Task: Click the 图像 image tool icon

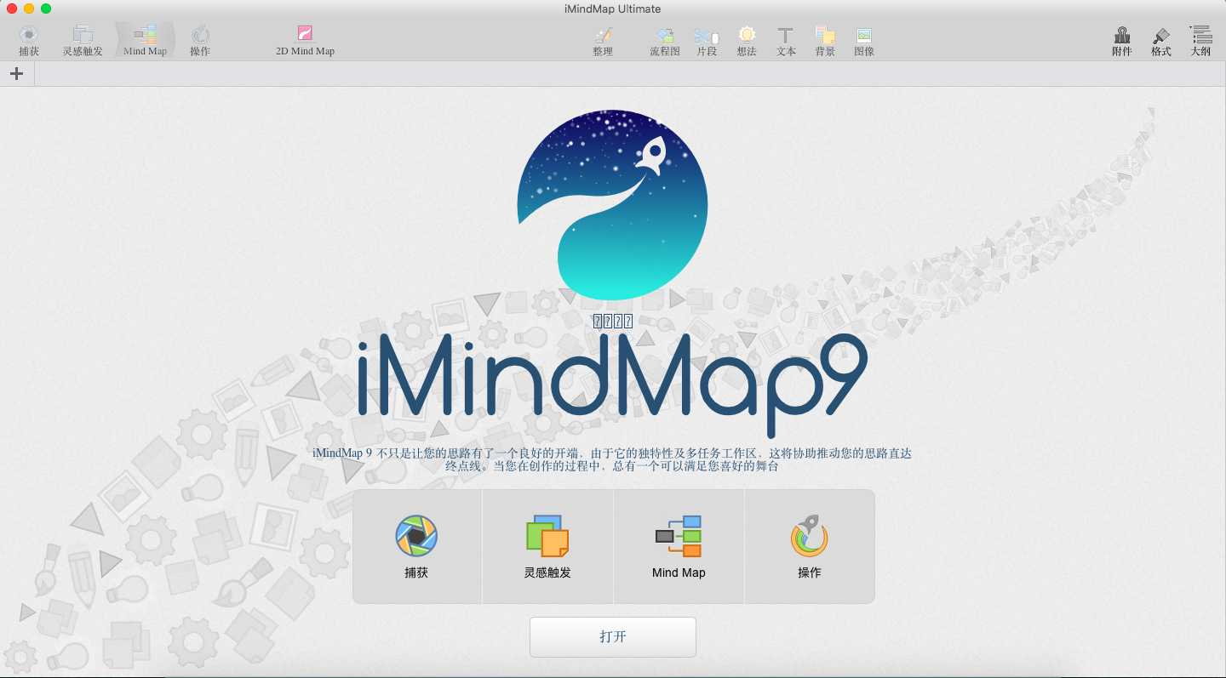Action: tap(864, 41)
